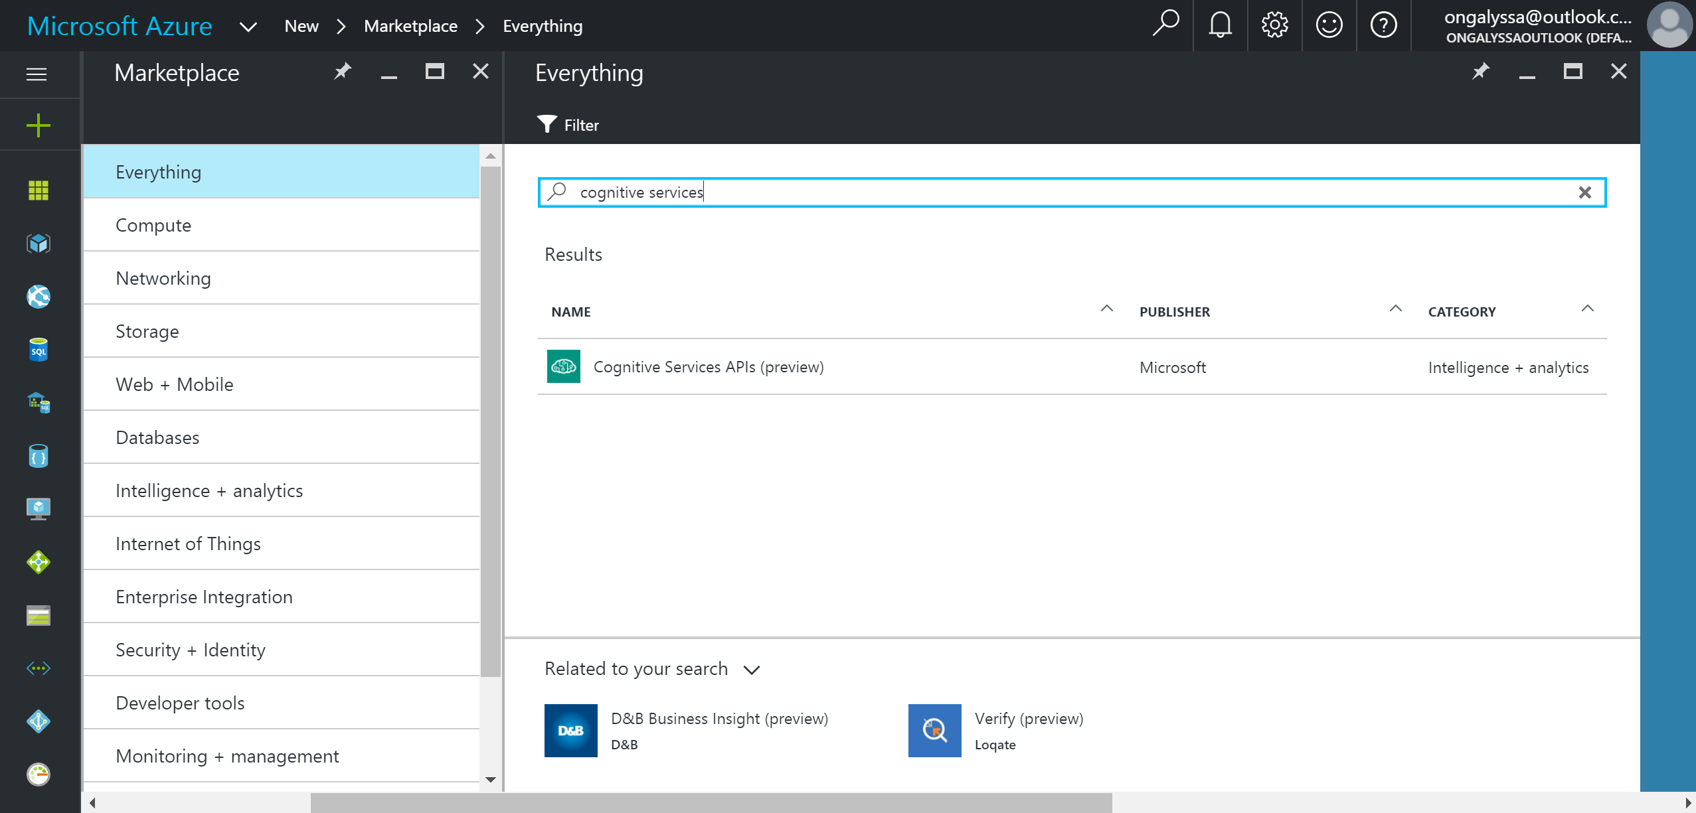Open All resources grid icon in sidebar
Screen dimensions: 1696x813
[x=39, y=190]
